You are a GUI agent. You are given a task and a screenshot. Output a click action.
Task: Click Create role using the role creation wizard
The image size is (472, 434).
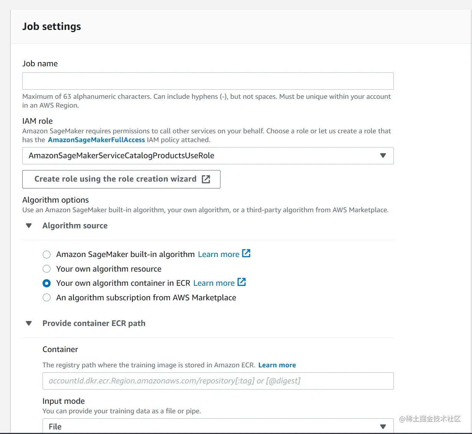115,179
